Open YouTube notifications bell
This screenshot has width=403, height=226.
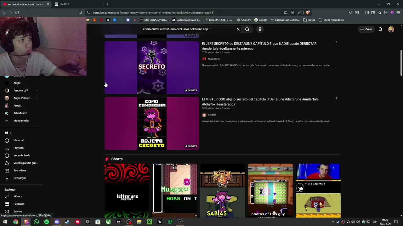tap(380, 29)
